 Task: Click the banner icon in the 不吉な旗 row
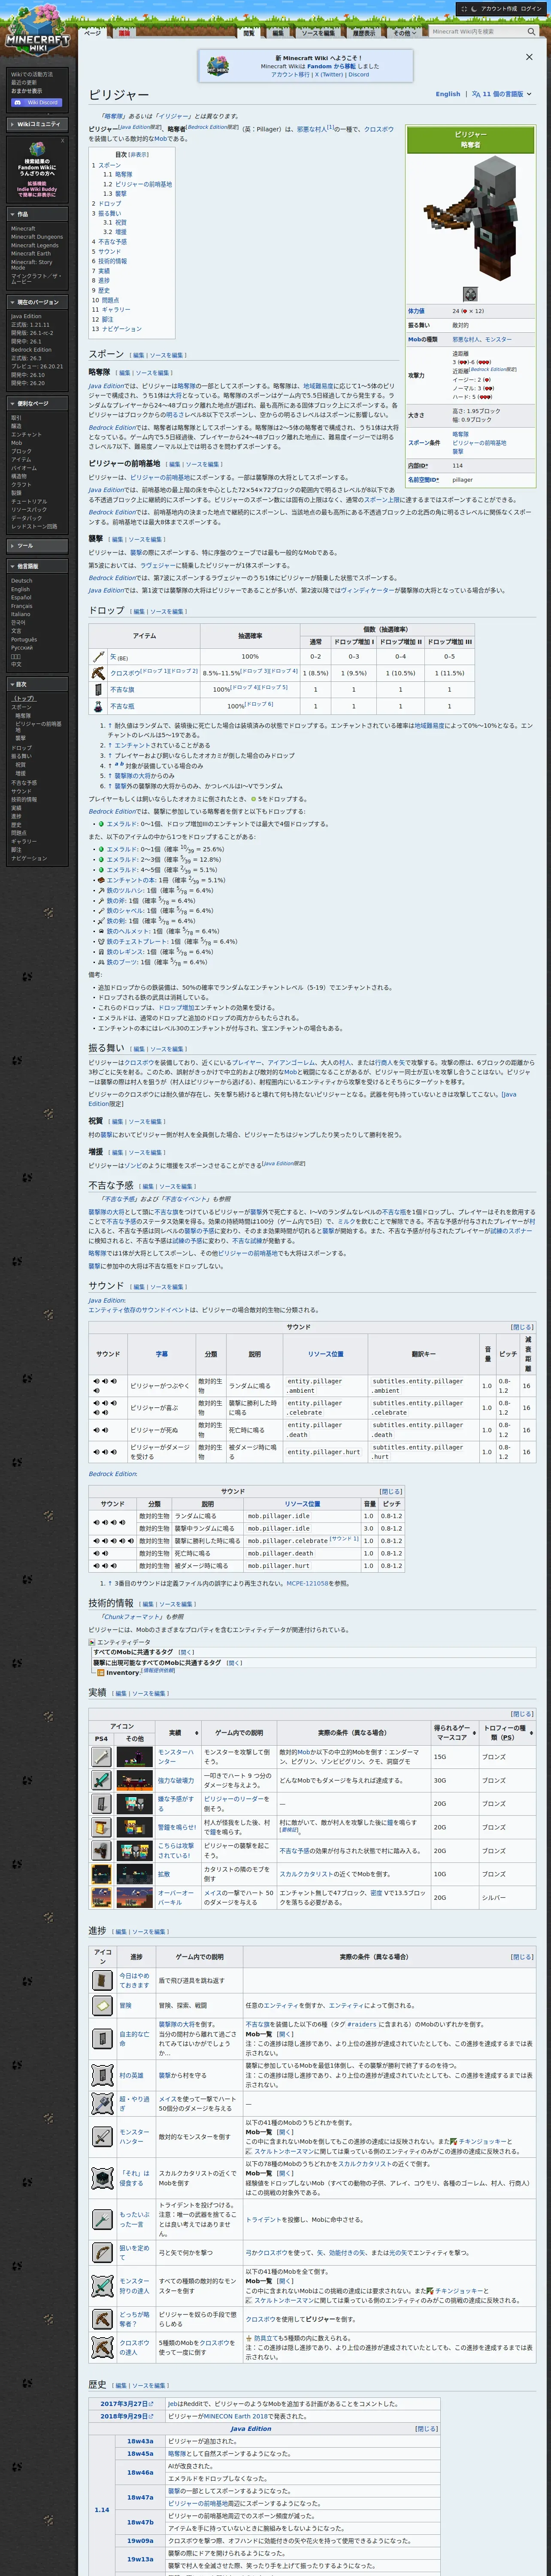coord(98,689)
